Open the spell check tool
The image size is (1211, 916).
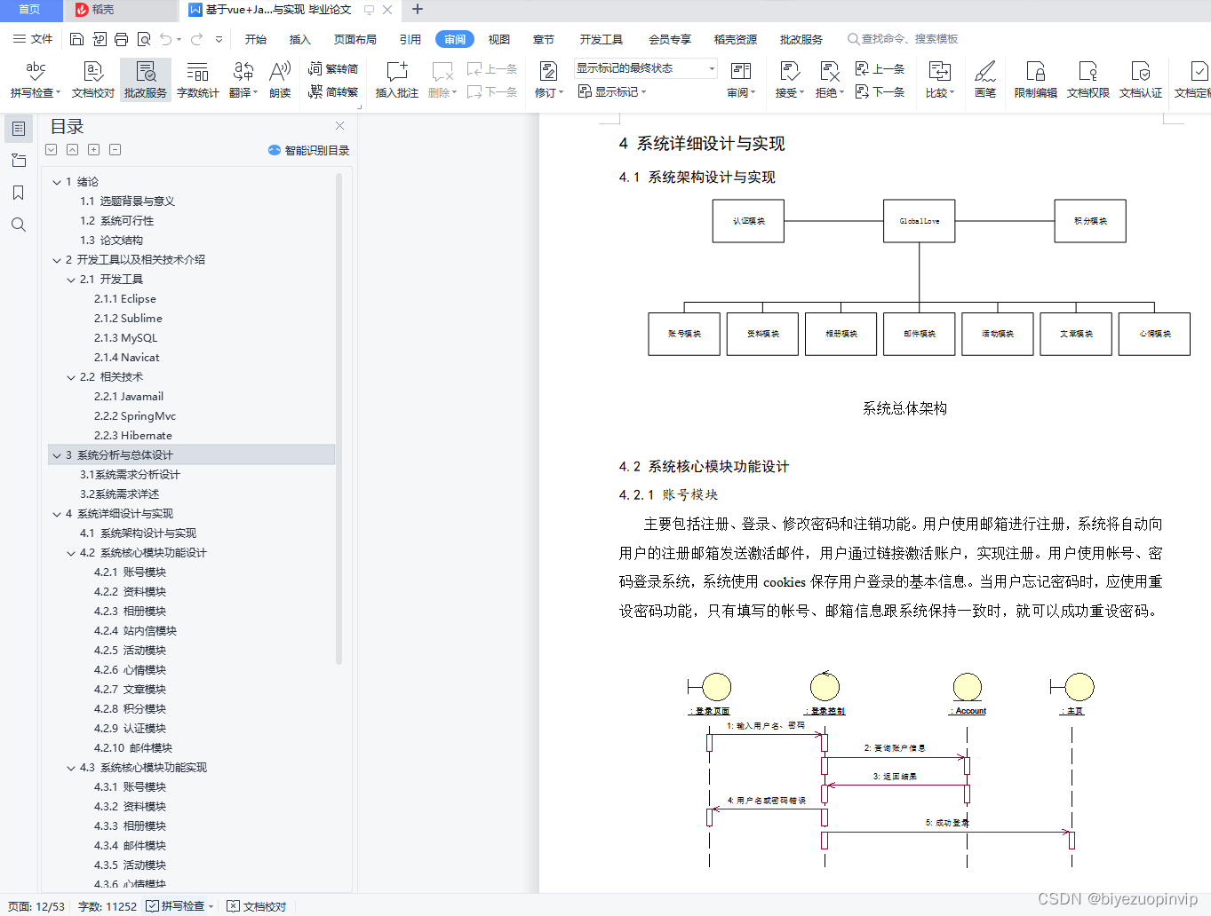pyautogui.click(x=36, y=80)
